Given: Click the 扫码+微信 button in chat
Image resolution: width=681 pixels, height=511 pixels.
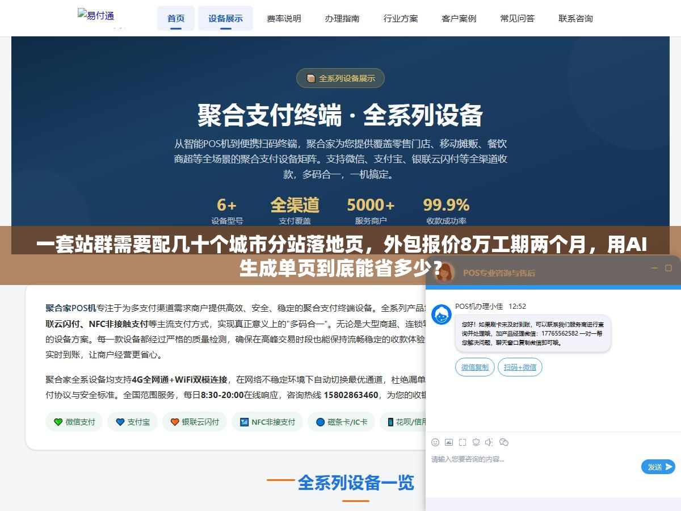Looking at the screenshot, I should pos(520,367).
